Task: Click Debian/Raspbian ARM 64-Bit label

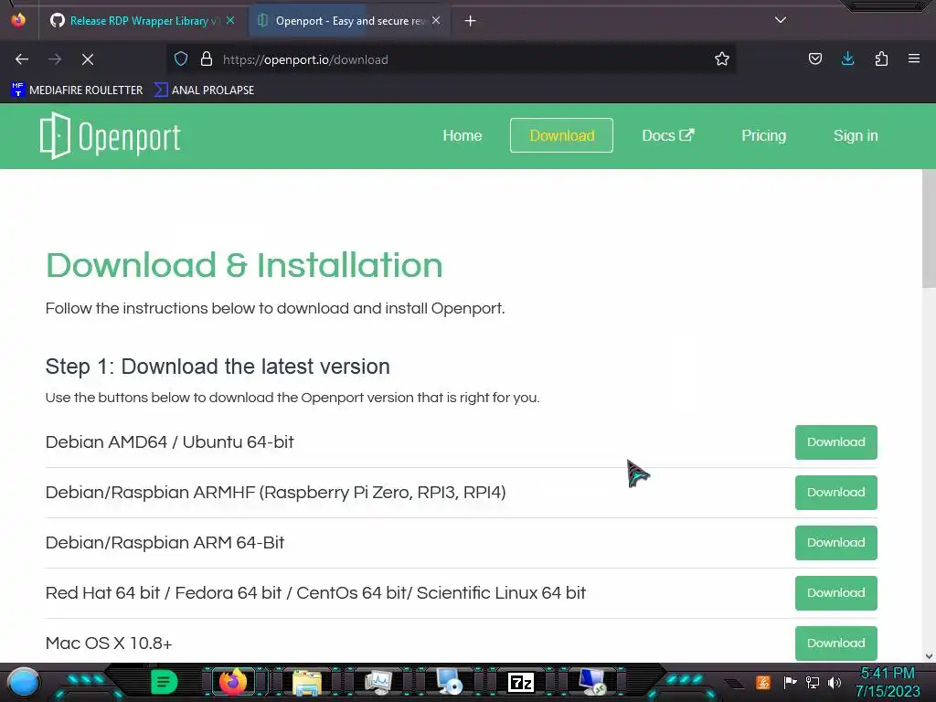Action: point(165,543)
